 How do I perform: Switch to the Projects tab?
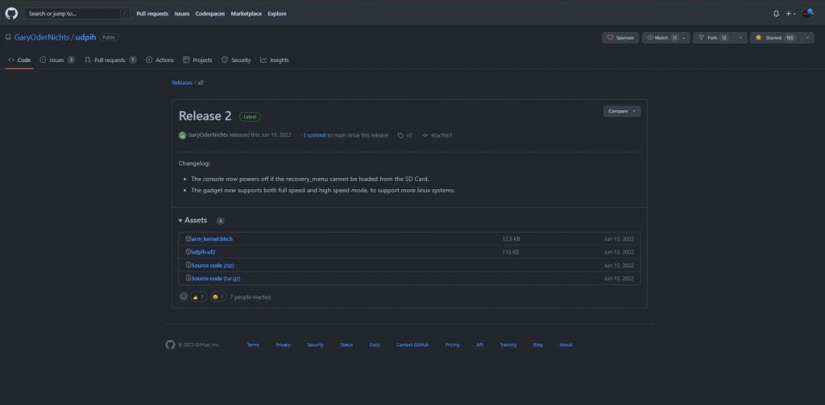[197, 60]
